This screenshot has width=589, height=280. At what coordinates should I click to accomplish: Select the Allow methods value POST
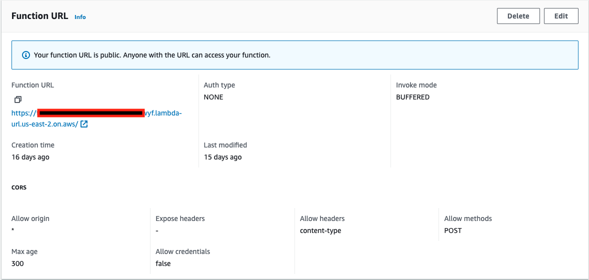pyautogui.click(x=453, y=230)
